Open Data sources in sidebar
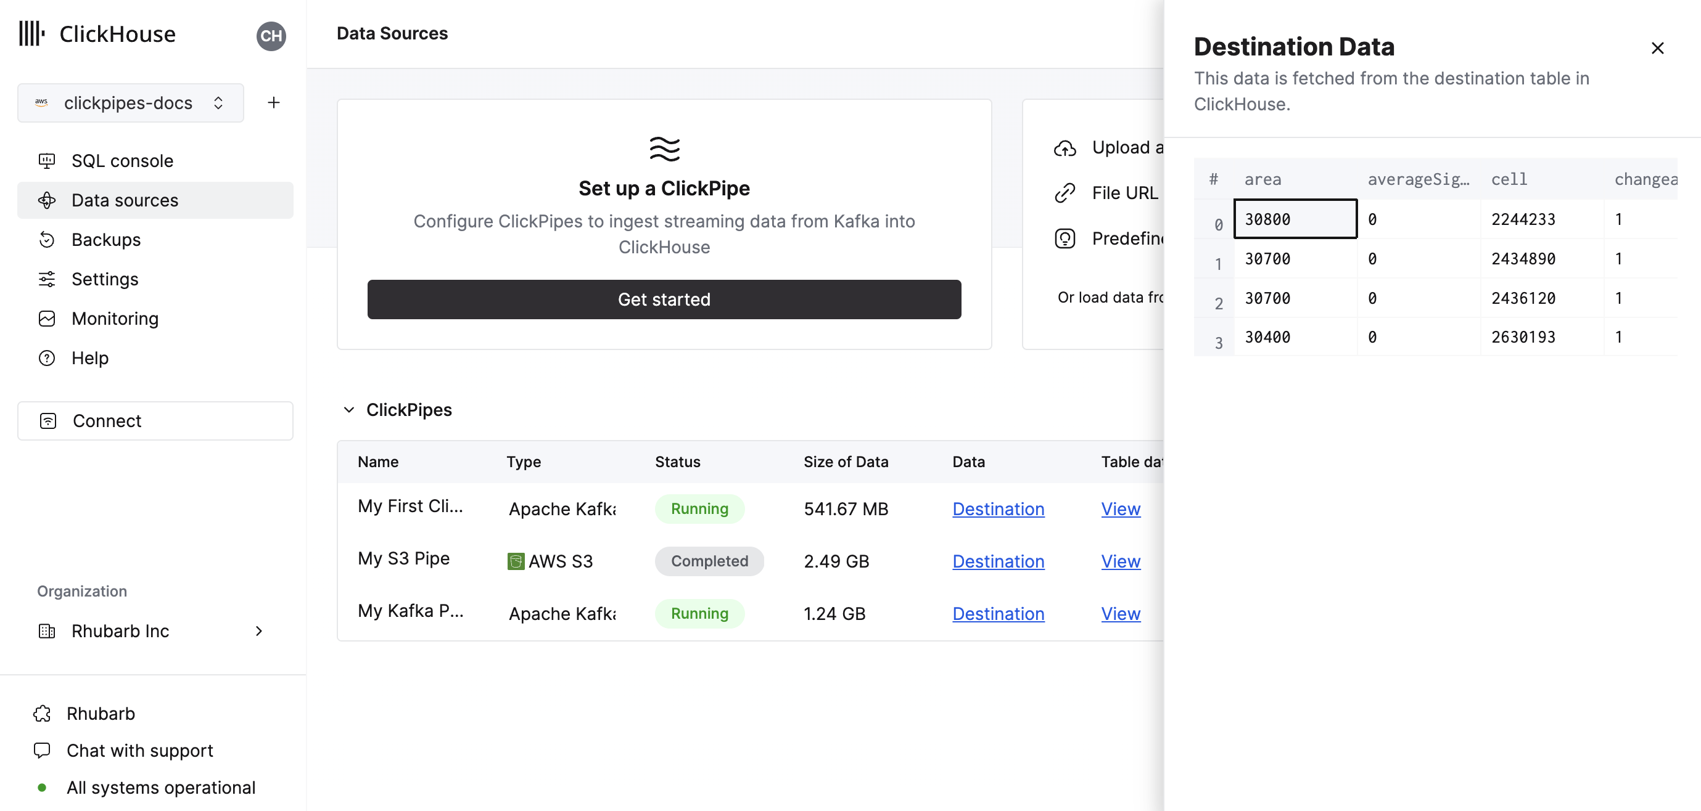The image size is (1701, 811). pos(125,200)
